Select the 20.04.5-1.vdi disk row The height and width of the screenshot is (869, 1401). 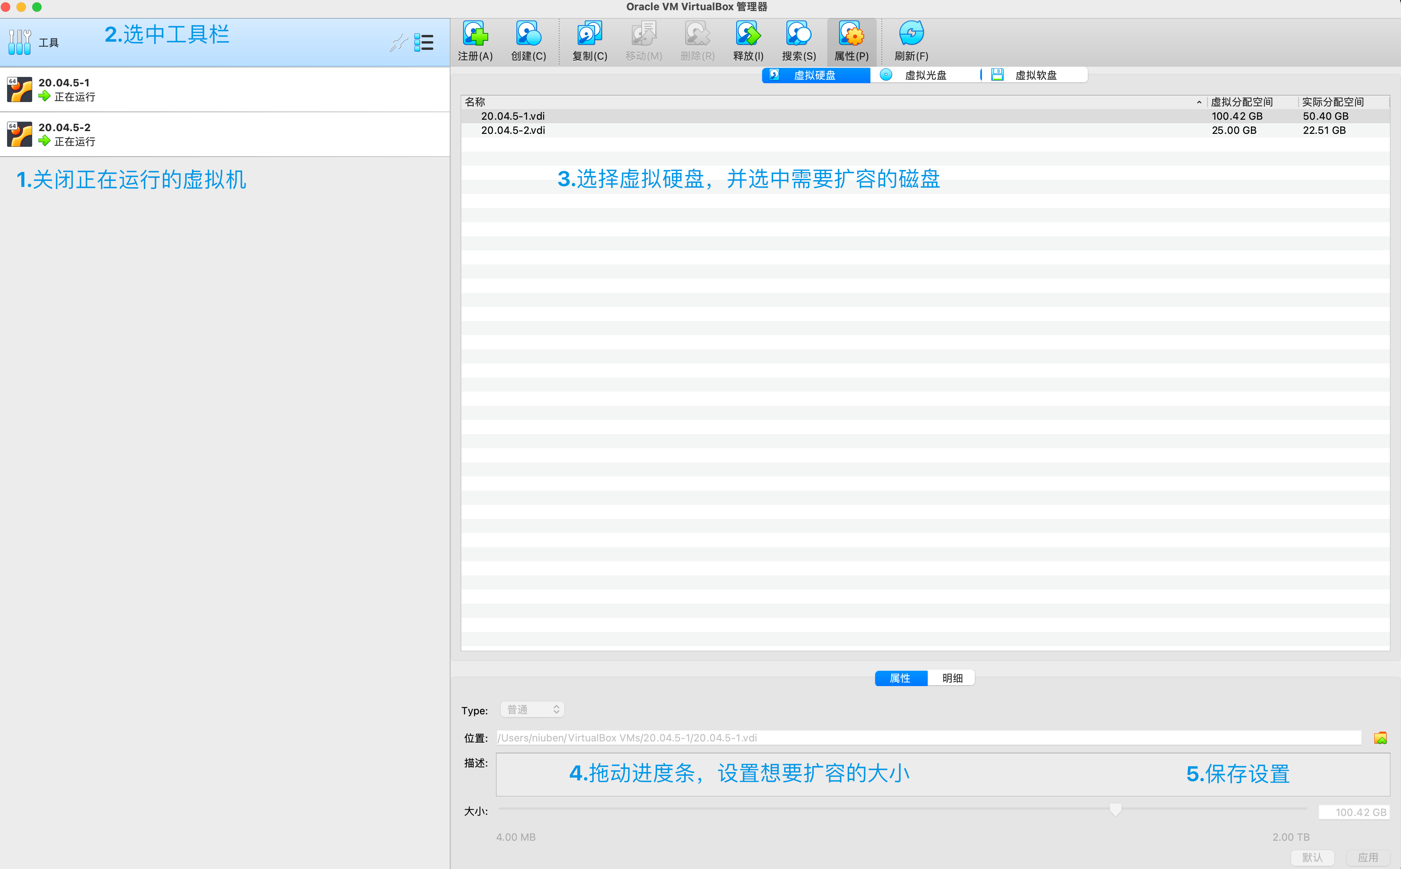(x=925, y=116)
